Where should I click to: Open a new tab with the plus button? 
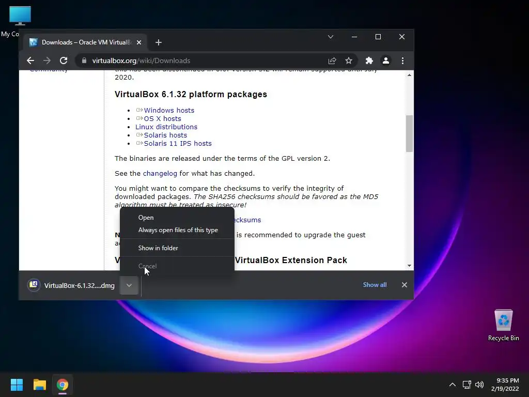click(x=159, y=42)
